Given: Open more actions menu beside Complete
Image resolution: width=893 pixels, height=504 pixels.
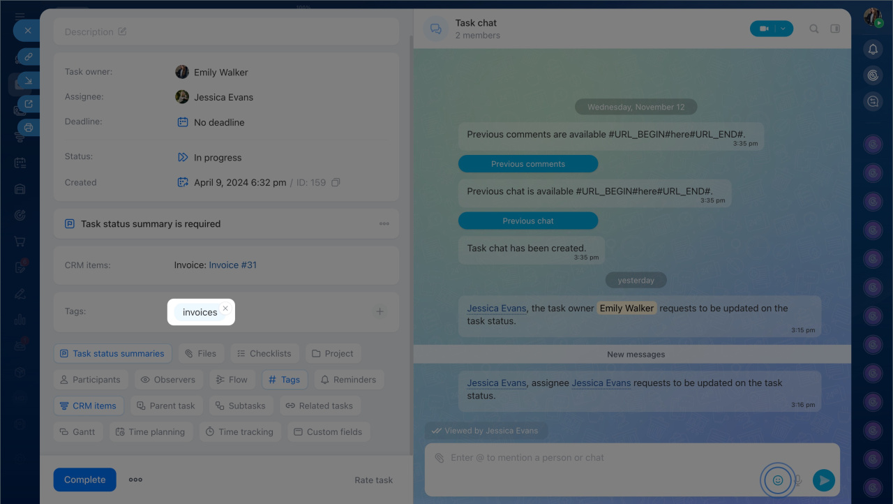Looking at the screenshot, I should 135,480.
